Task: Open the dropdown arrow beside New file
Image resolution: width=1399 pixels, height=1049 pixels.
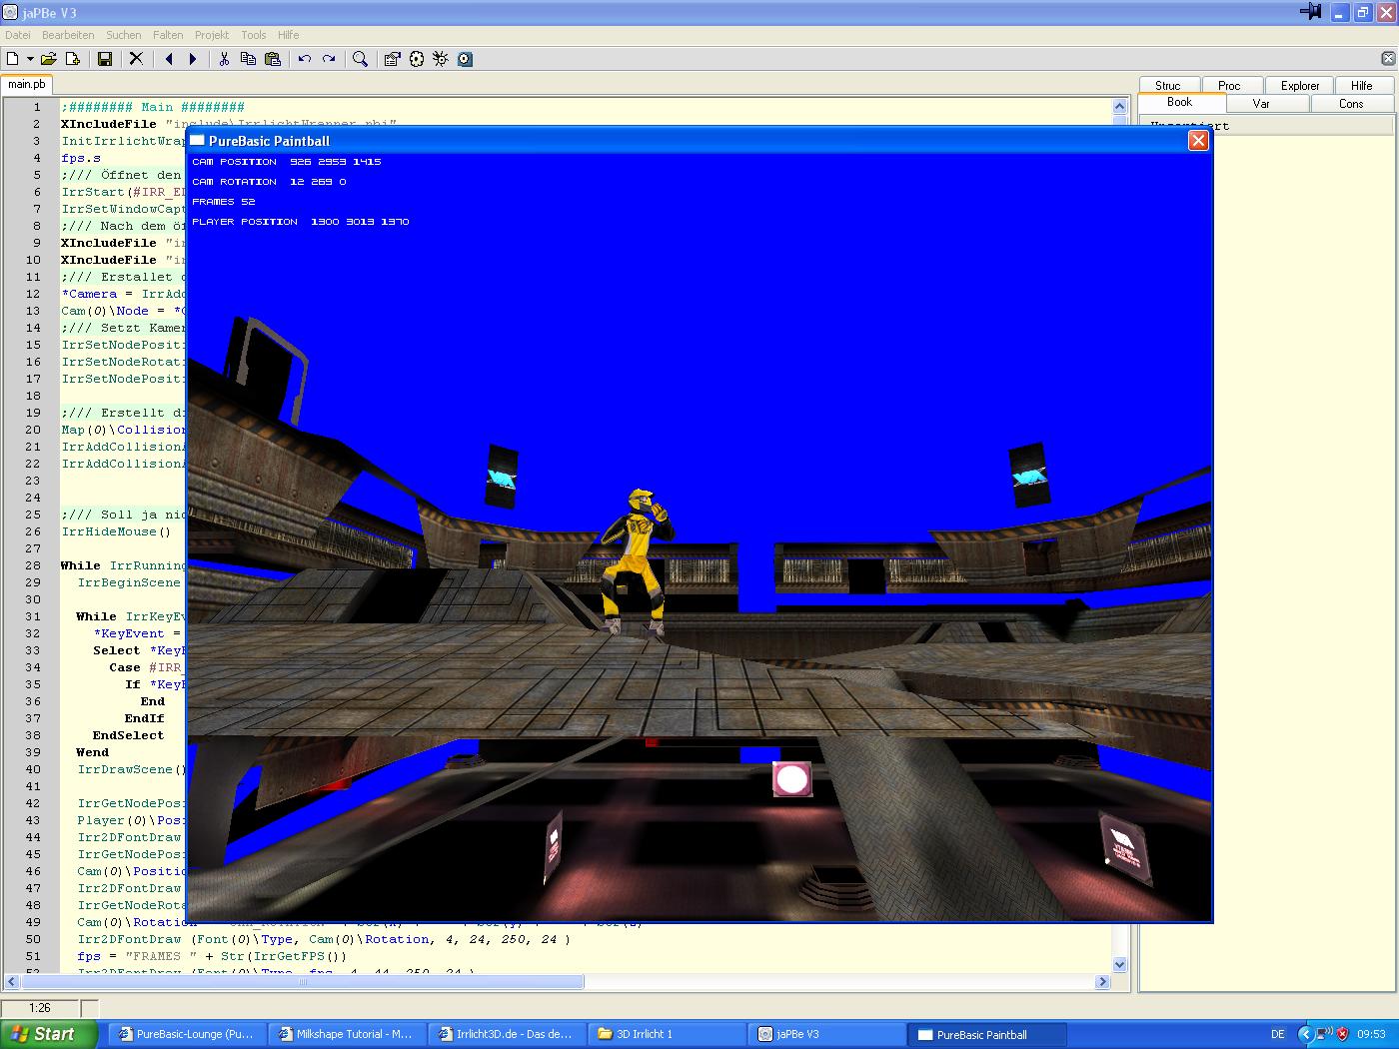Action: [30, 59]
